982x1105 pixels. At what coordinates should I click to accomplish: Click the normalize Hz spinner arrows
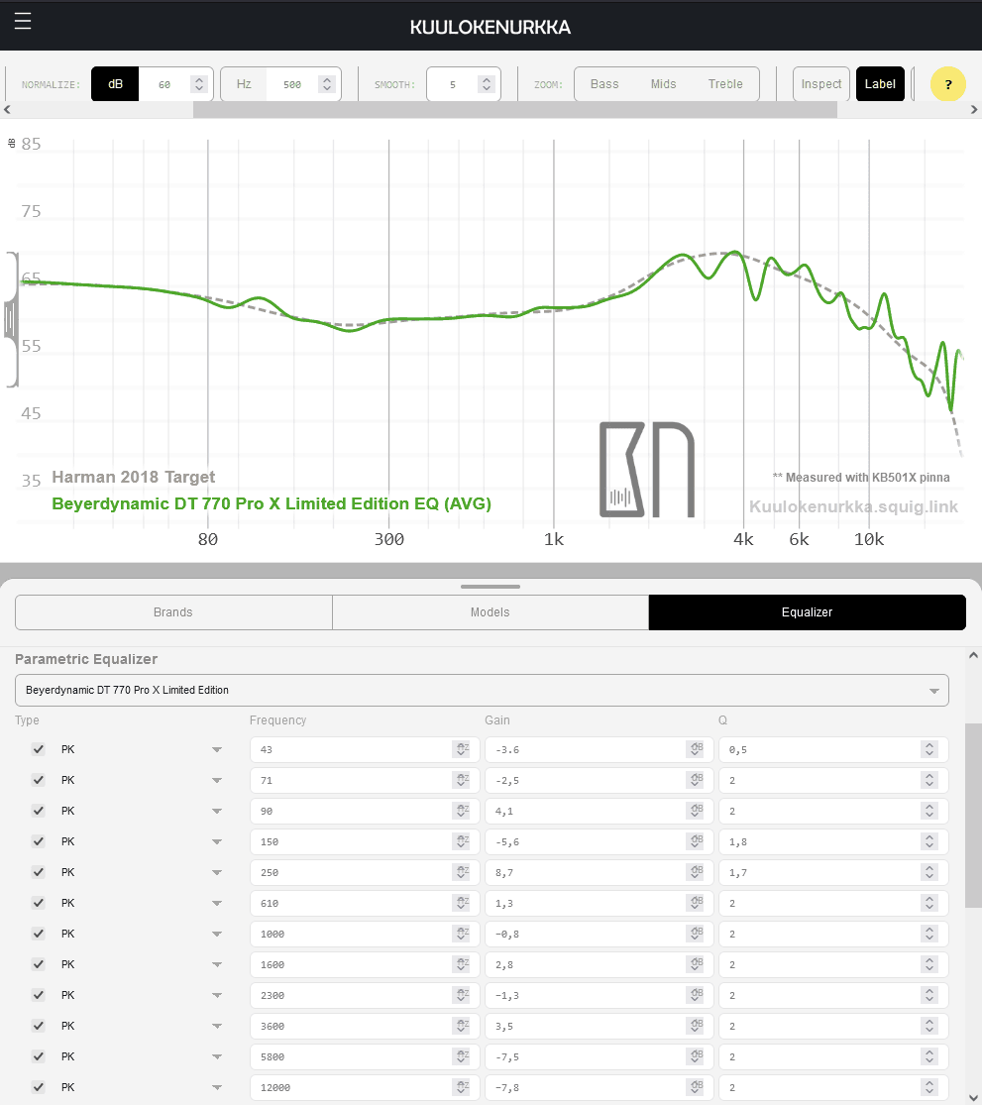326,84
